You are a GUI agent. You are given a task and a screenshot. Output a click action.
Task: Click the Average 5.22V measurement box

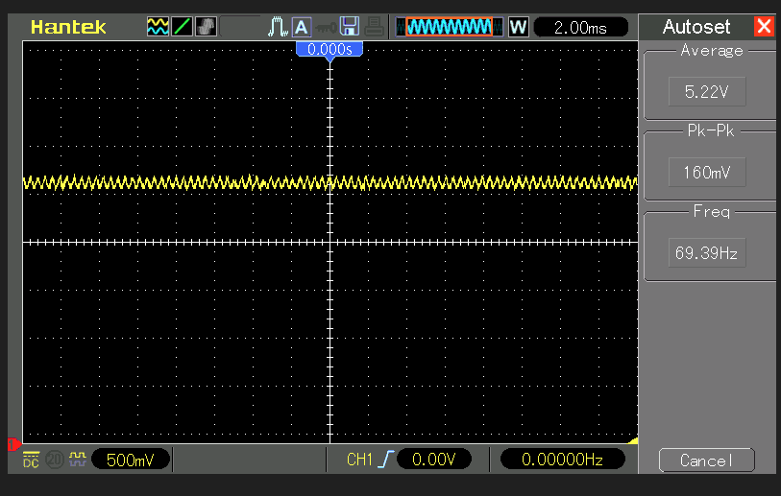click(x=707, y=92)
